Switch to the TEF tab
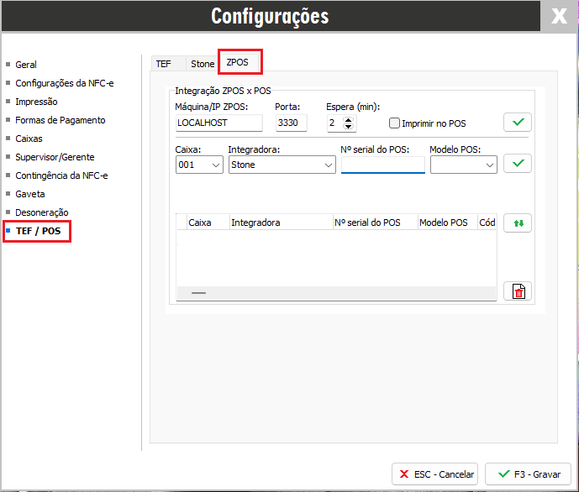Image resolution: width=579 pixels, height=492 pixels. coord(163,63)
